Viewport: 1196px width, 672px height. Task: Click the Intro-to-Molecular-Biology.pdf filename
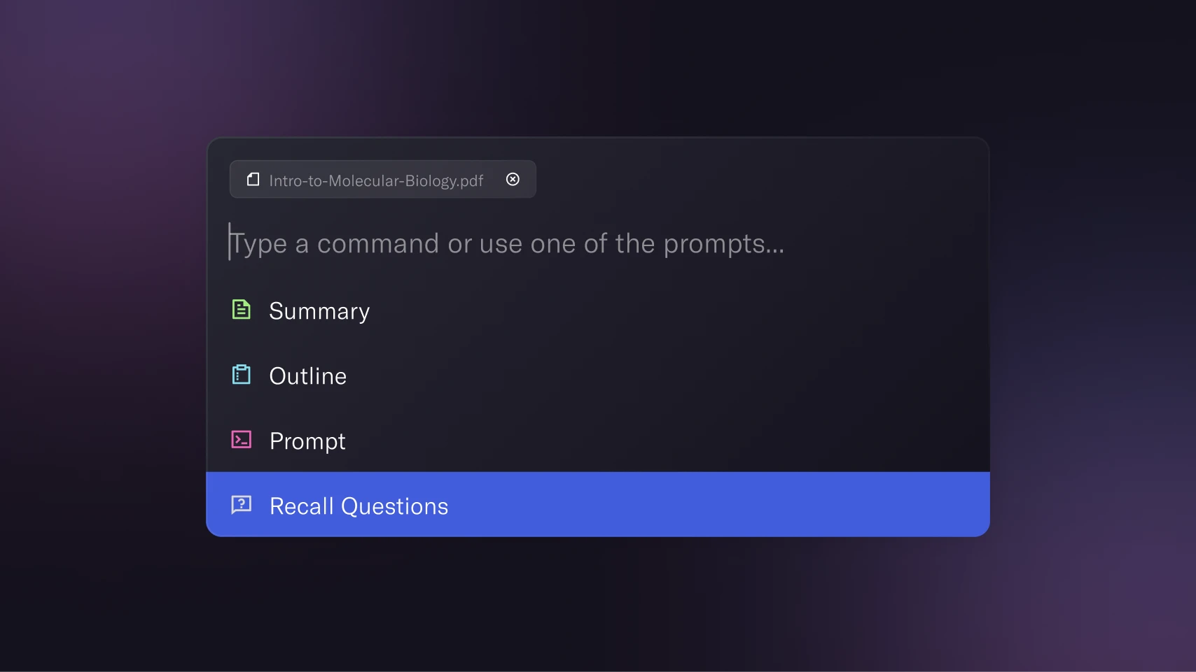click(x=376, y=180)
